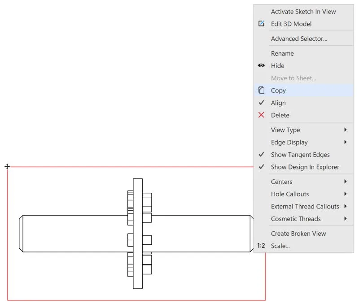
Task: Open the Centers menu entry
Action: 304,182
